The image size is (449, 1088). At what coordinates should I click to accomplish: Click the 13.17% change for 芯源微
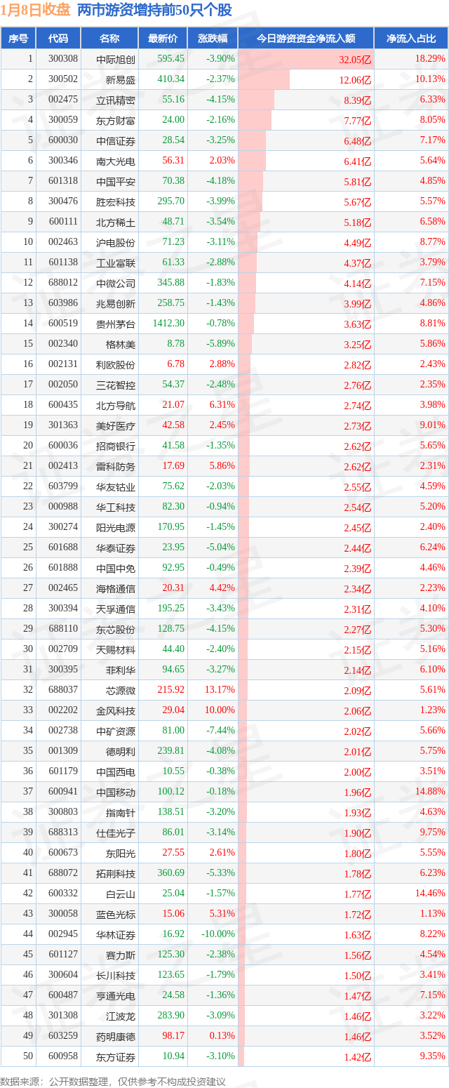click(x=220, y=690)
